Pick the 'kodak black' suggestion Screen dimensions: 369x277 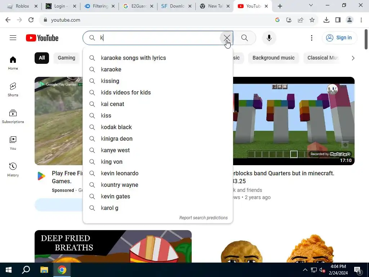158,127
